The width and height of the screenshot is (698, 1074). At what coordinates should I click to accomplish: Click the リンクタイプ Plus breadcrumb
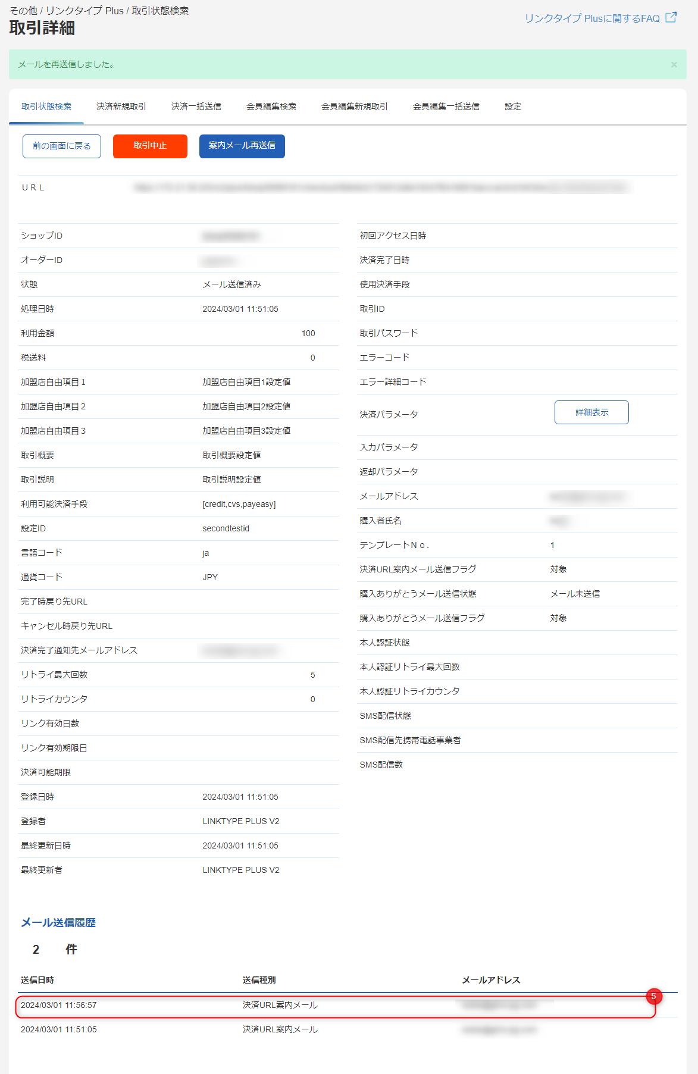click(84, 11)
